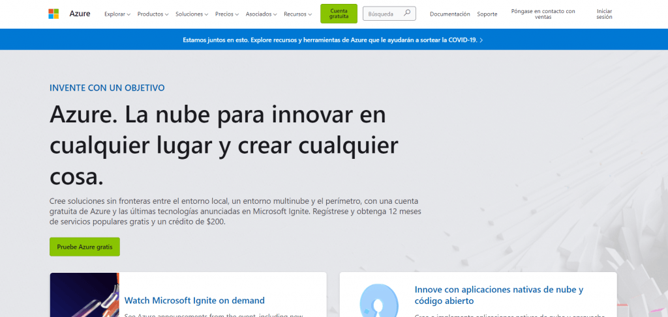Open the Azure home brand link
Screen dimensions: 668x317
click(x=80, y=14)
